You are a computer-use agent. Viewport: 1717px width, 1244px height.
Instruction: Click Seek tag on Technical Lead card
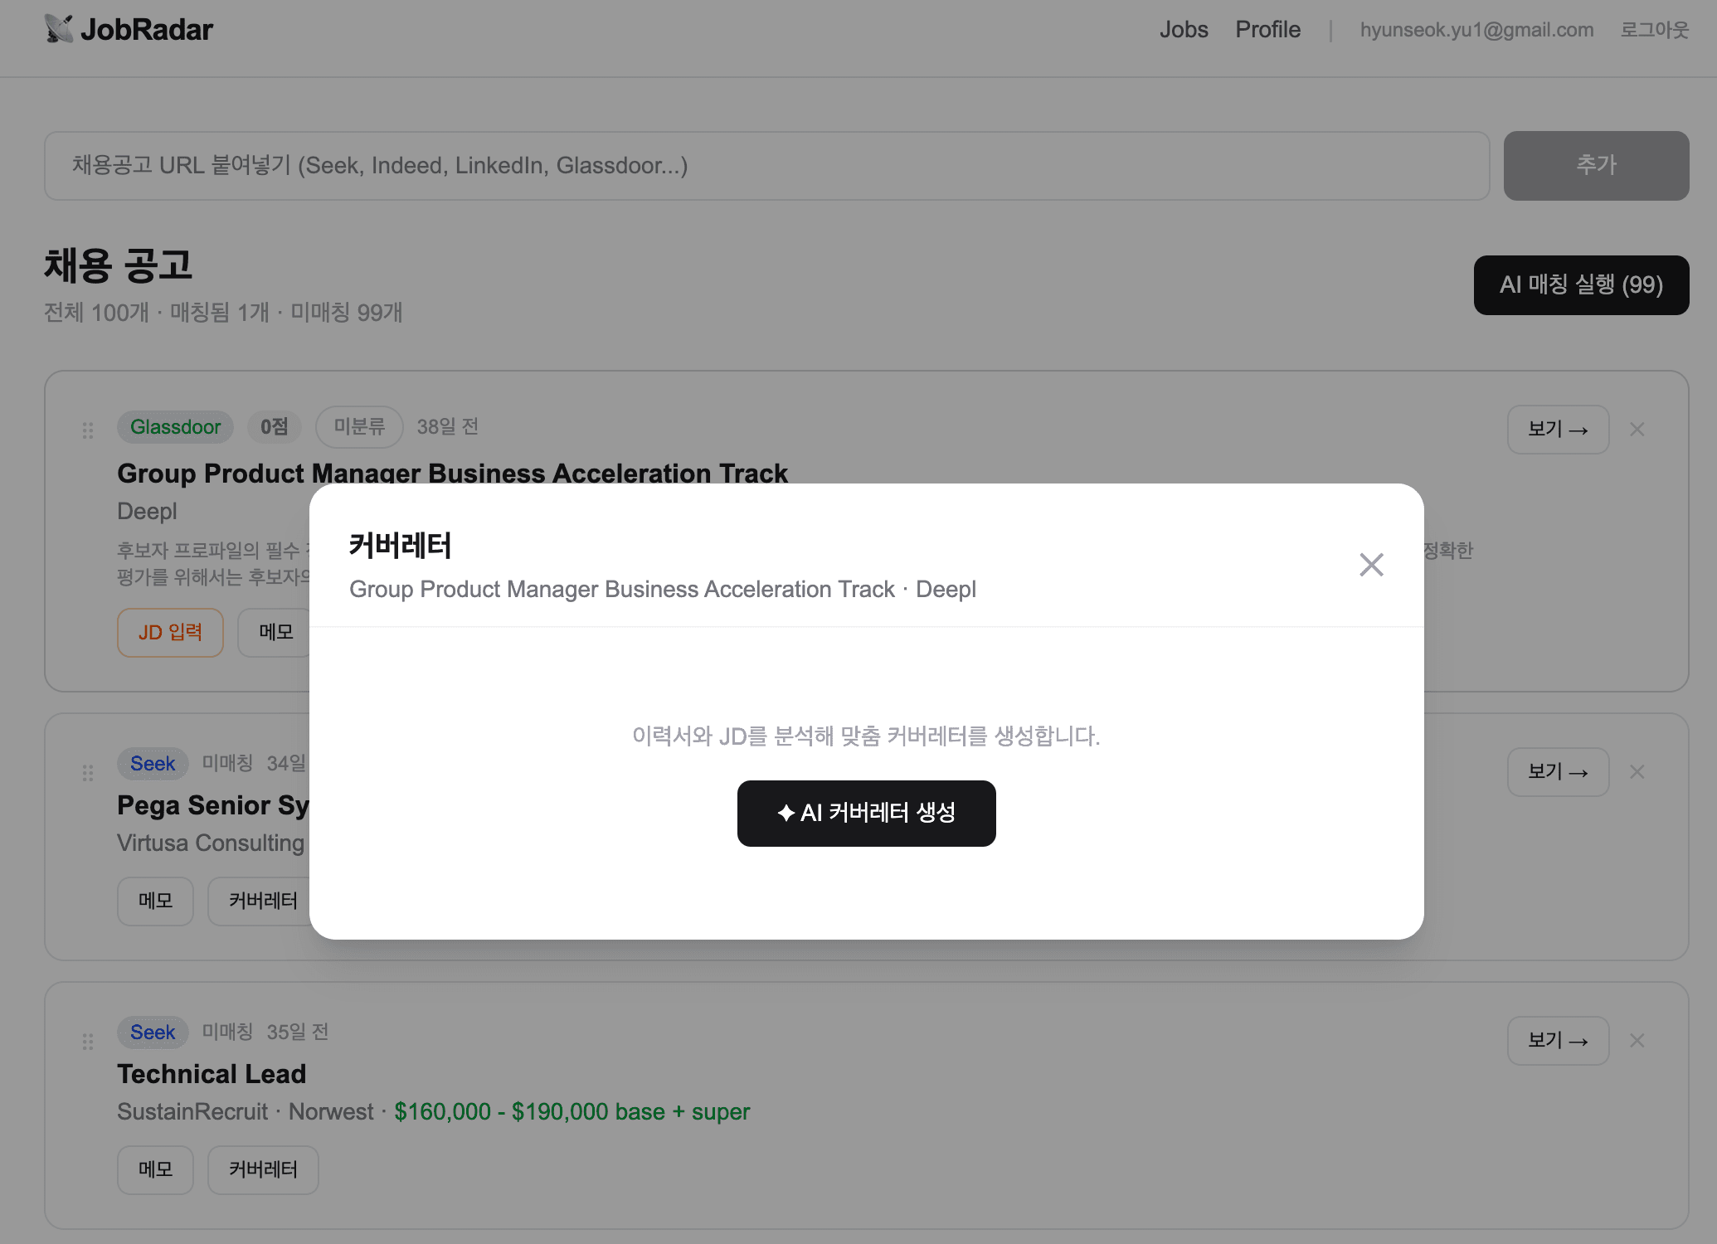pyautogui.click(x=153, y=1032)
